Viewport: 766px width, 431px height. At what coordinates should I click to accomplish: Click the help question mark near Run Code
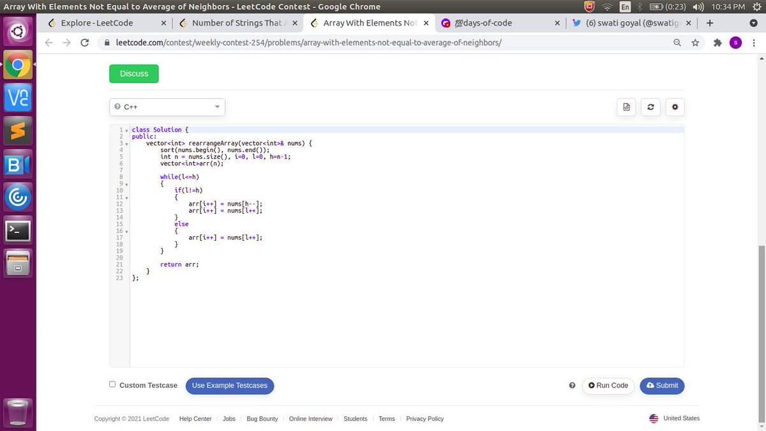pyautogui.click(x=572, y=386)
